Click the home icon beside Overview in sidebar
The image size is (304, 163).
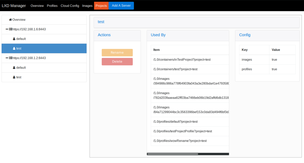10,20
